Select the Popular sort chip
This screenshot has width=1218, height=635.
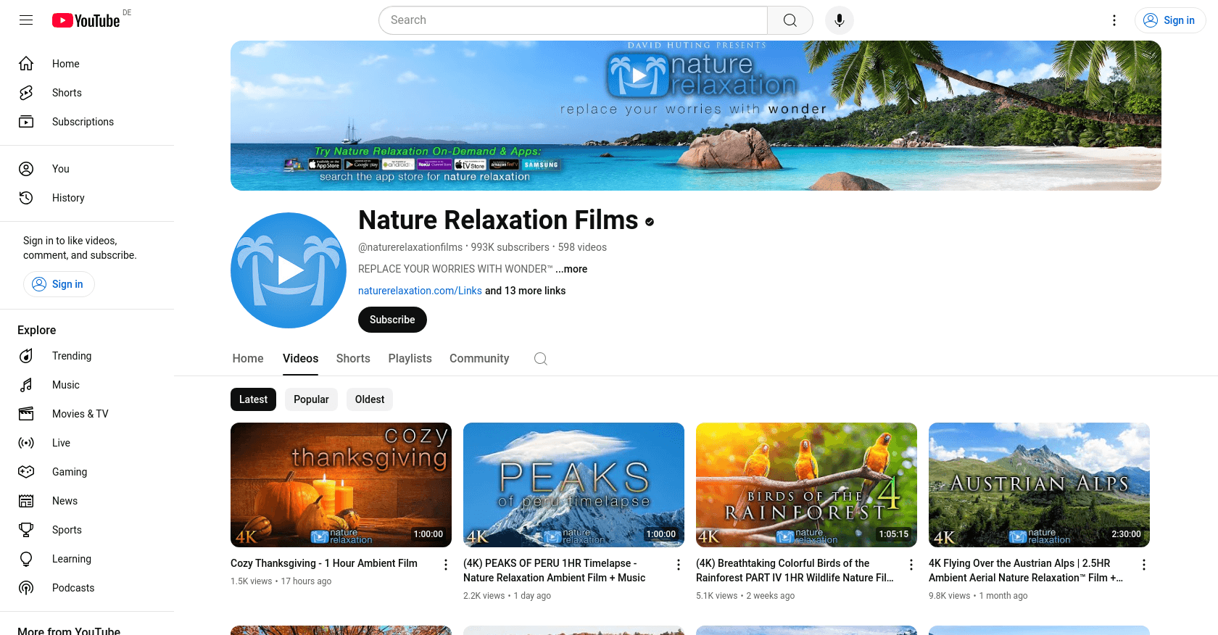(311, 399)
